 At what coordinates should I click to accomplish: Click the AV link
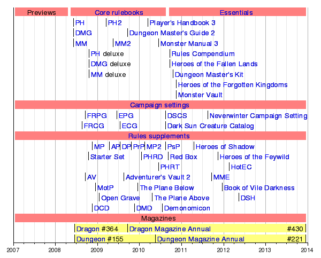point(91,177)
